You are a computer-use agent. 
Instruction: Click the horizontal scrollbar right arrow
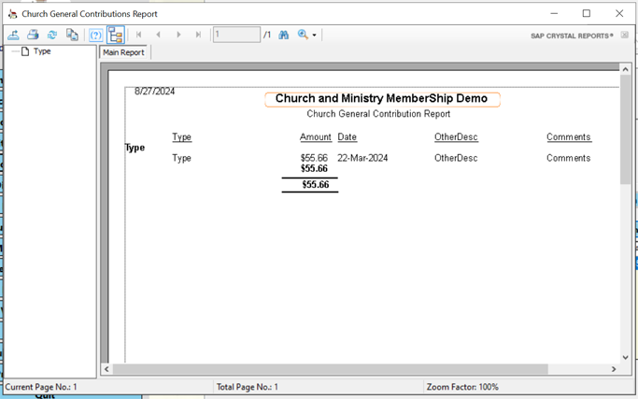coord(614,369)
